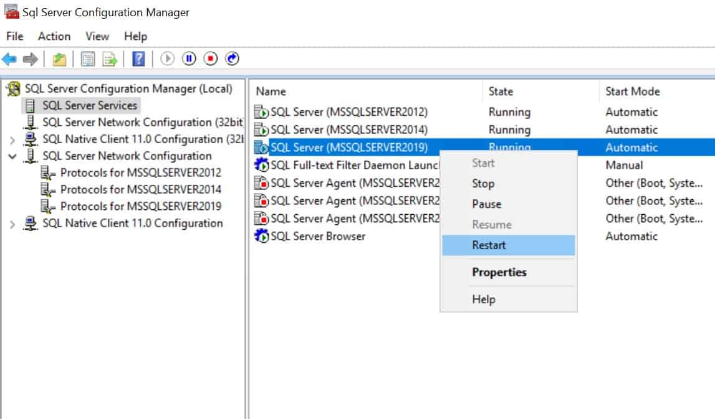Select Protocols for MSSQLSERVER2014 tree item
Image resolution: width=715 pixels, height=419 pixels.
pos(141,189)
